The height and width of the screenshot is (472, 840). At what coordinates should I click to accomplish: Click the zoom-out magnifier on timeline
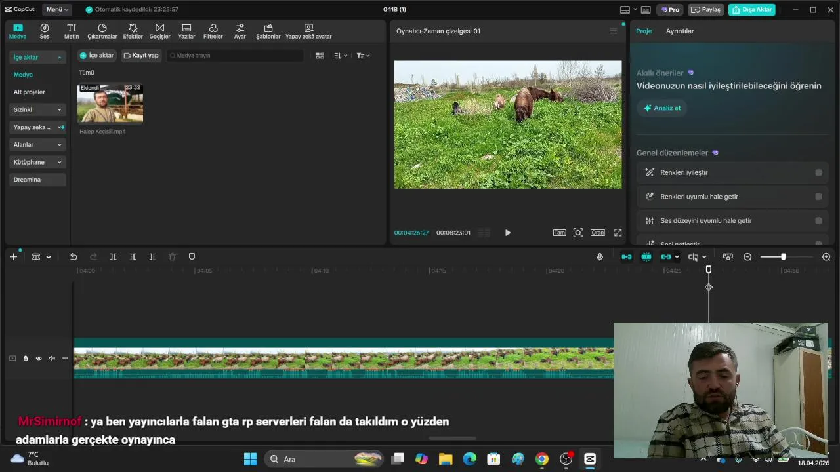click(x=747, y=257)
